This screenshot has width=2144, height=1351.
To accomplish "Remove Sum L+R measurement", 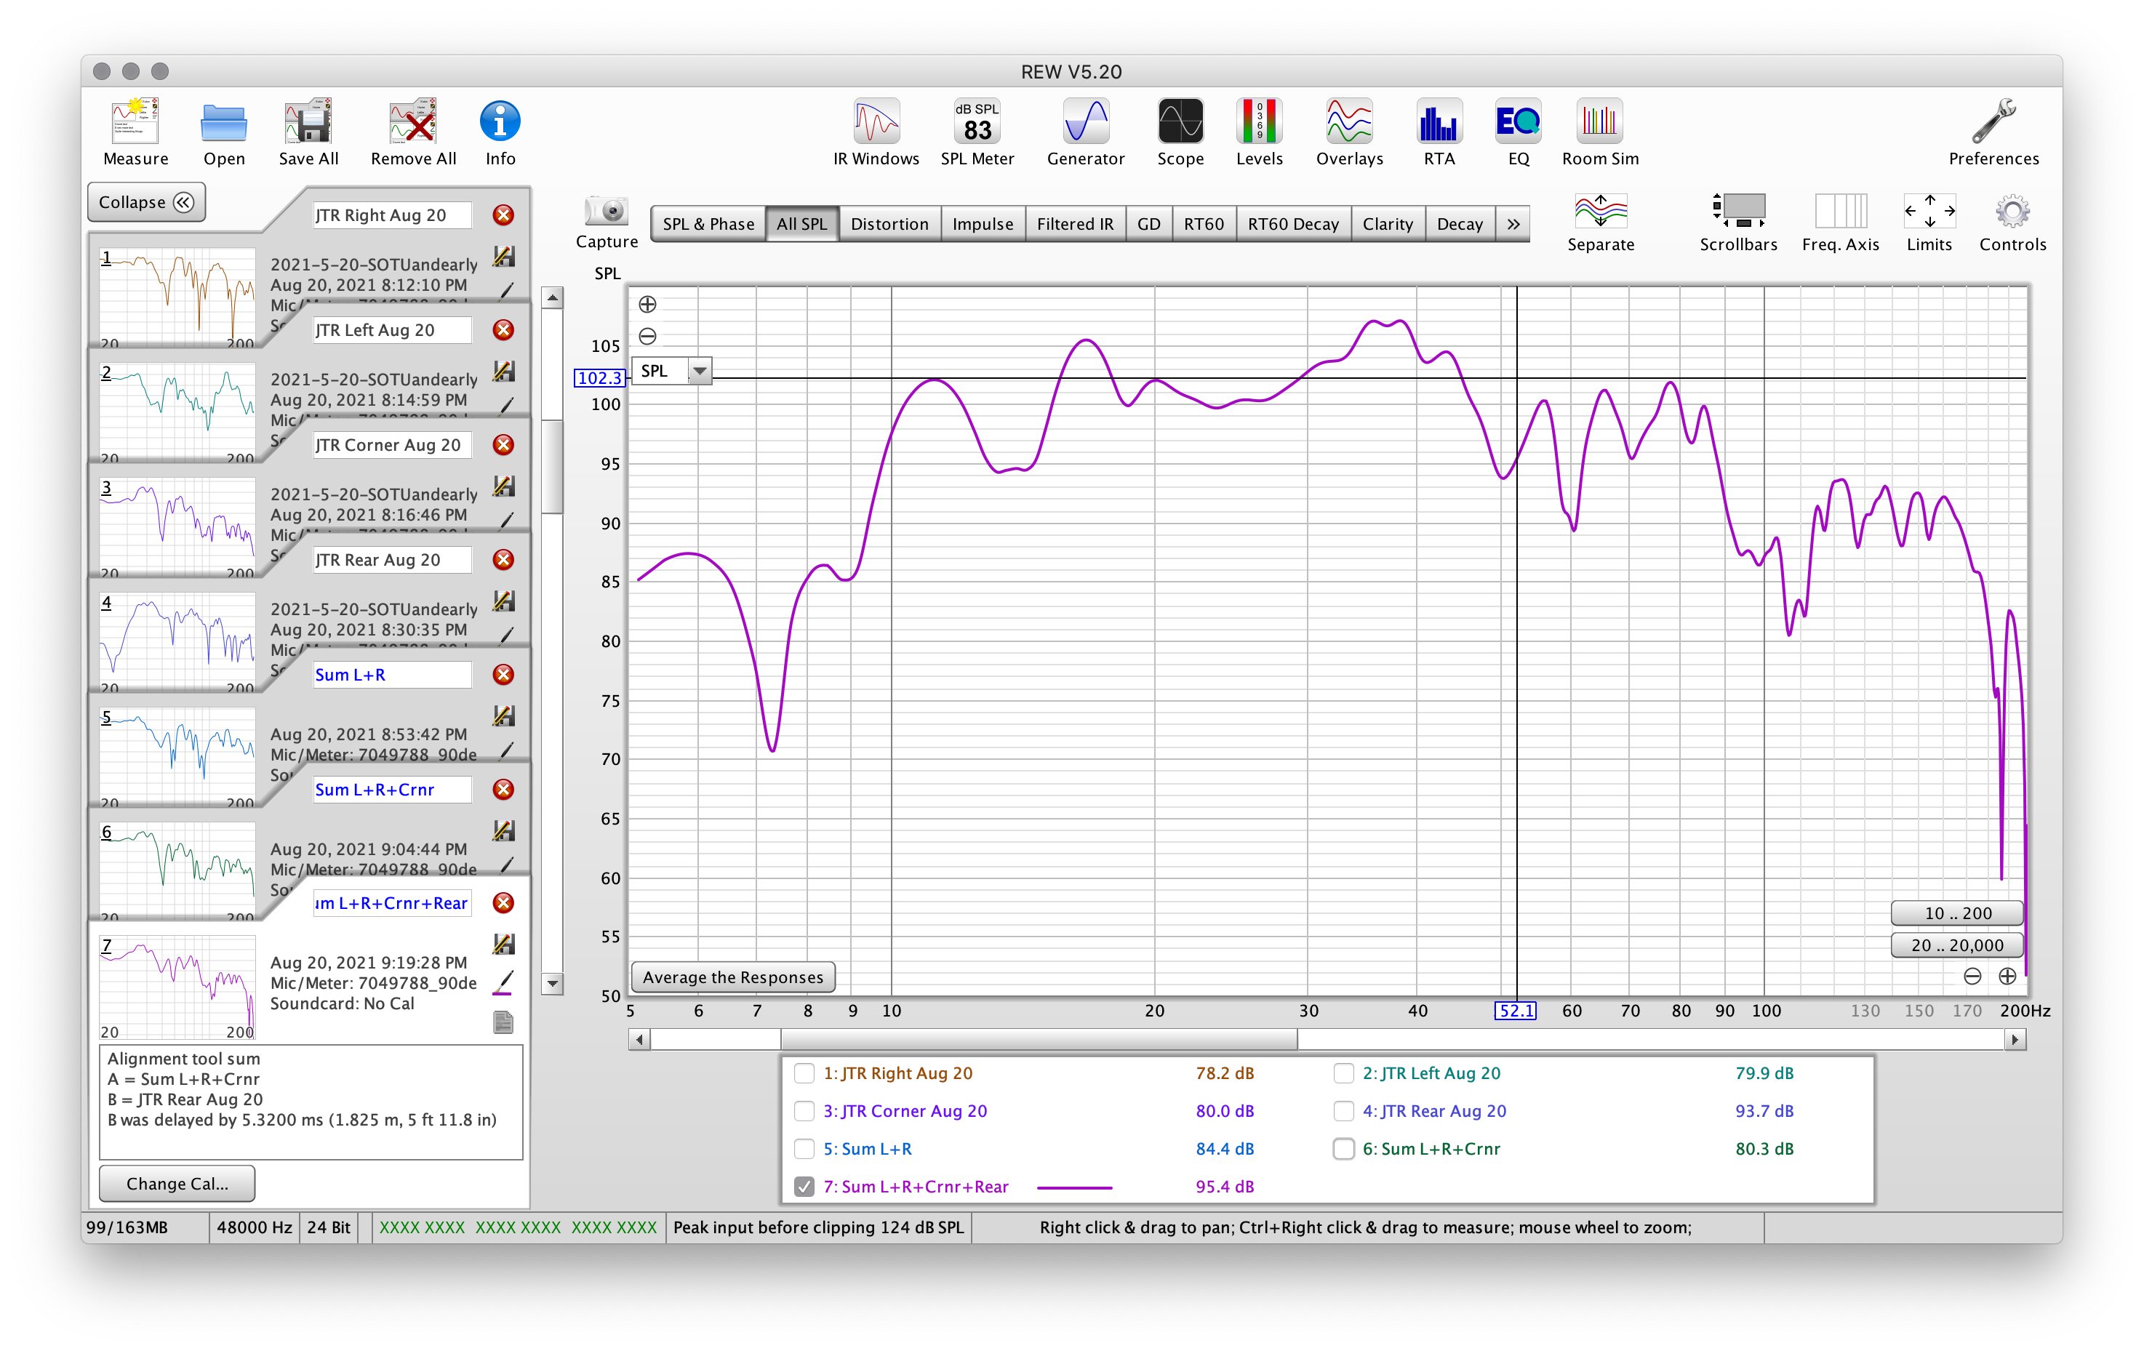I will point(503,675).
